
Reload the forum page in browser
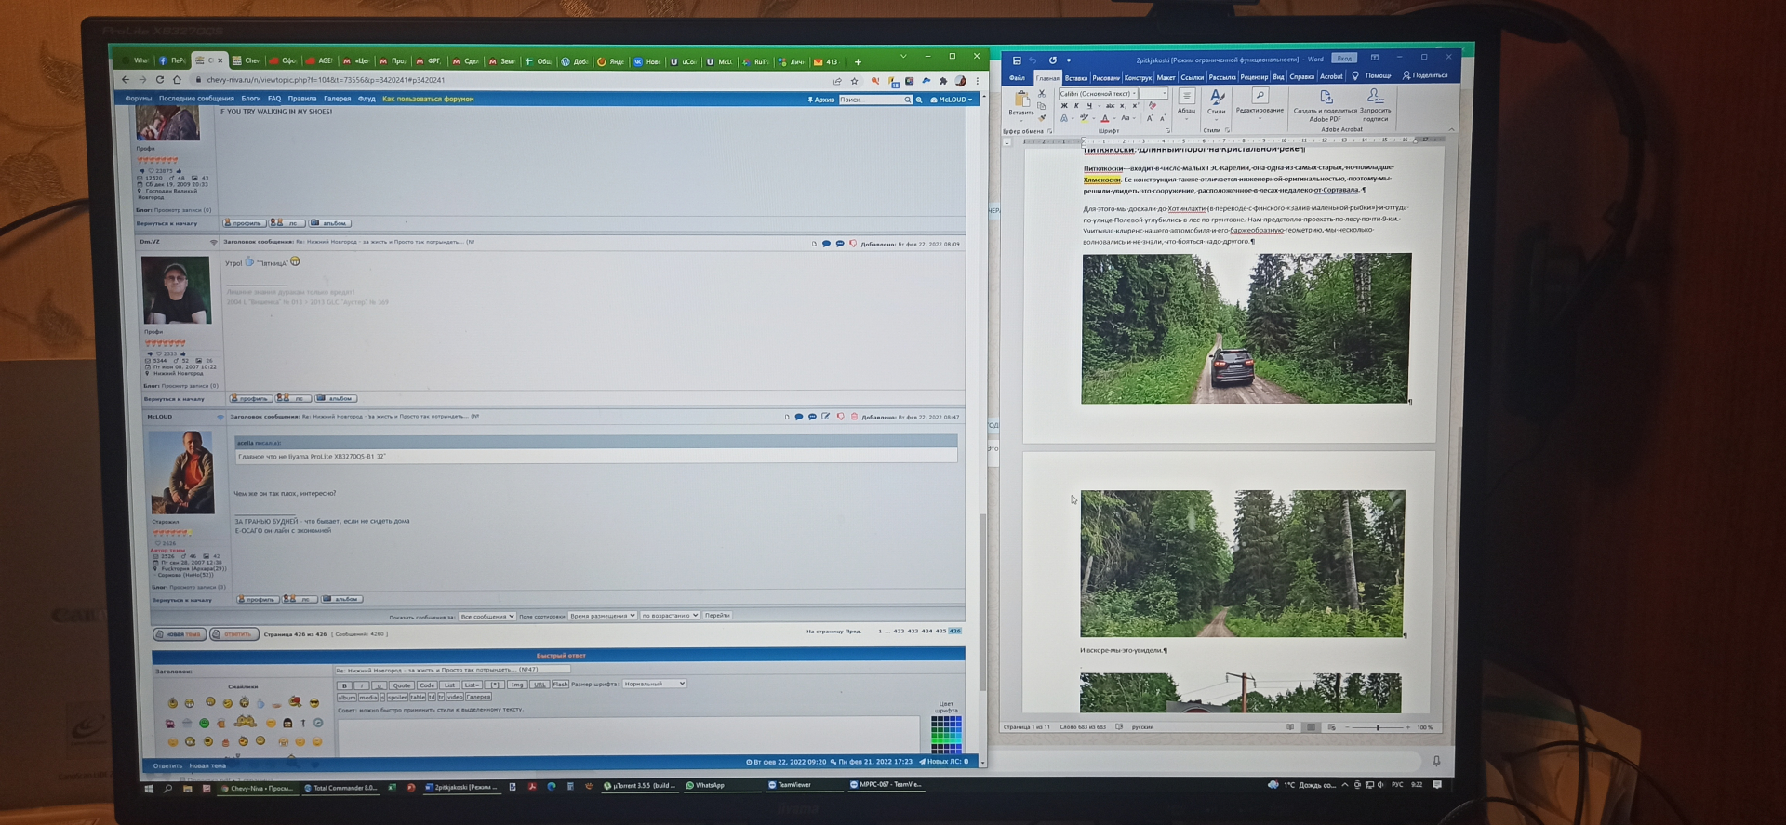click(160, 80)
